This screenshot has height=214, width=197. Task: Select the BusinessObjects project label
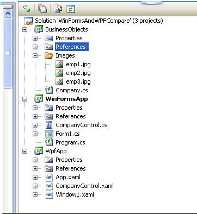(x=66, y=29)
